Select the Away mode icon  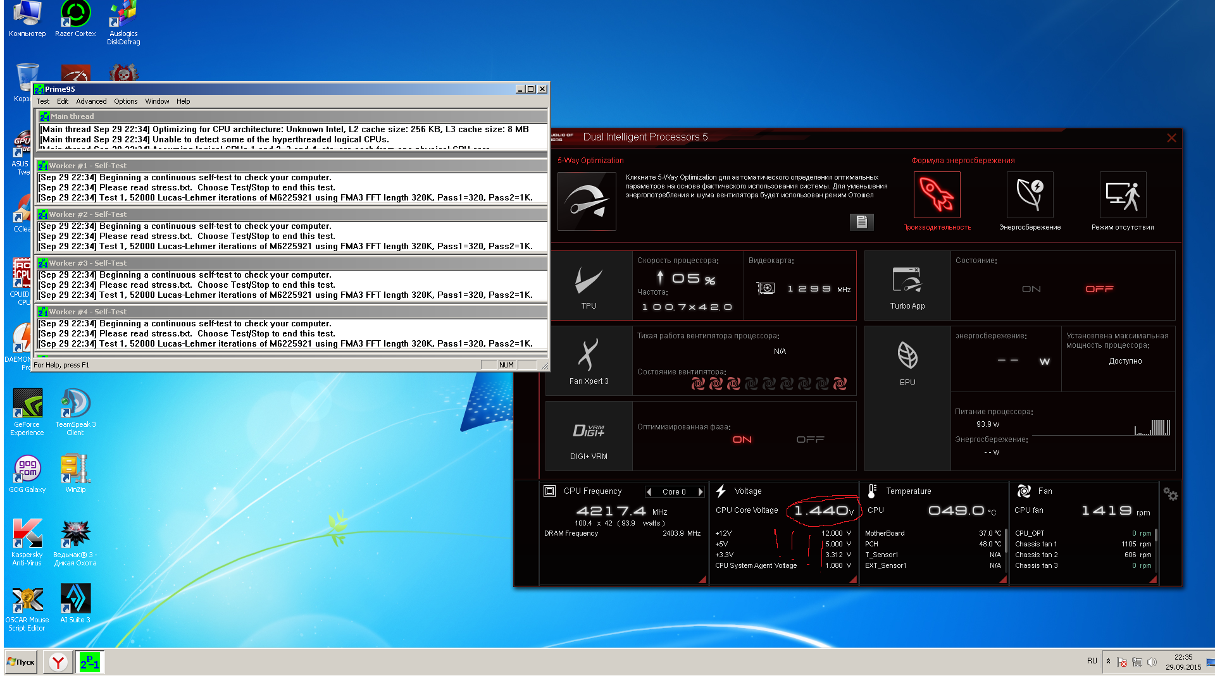pos(1123,195)
